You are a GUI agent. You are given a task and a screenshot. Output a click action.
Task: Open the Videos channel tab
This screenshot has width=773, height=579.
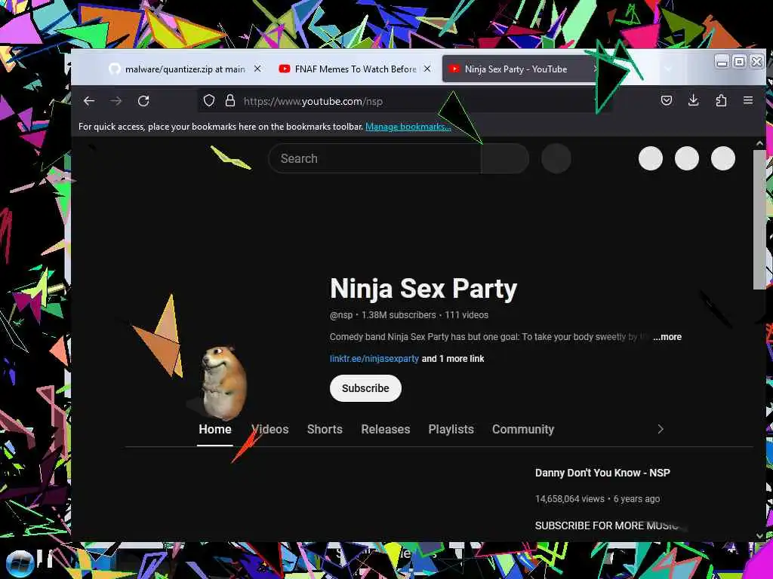click(x=270, y=429)
